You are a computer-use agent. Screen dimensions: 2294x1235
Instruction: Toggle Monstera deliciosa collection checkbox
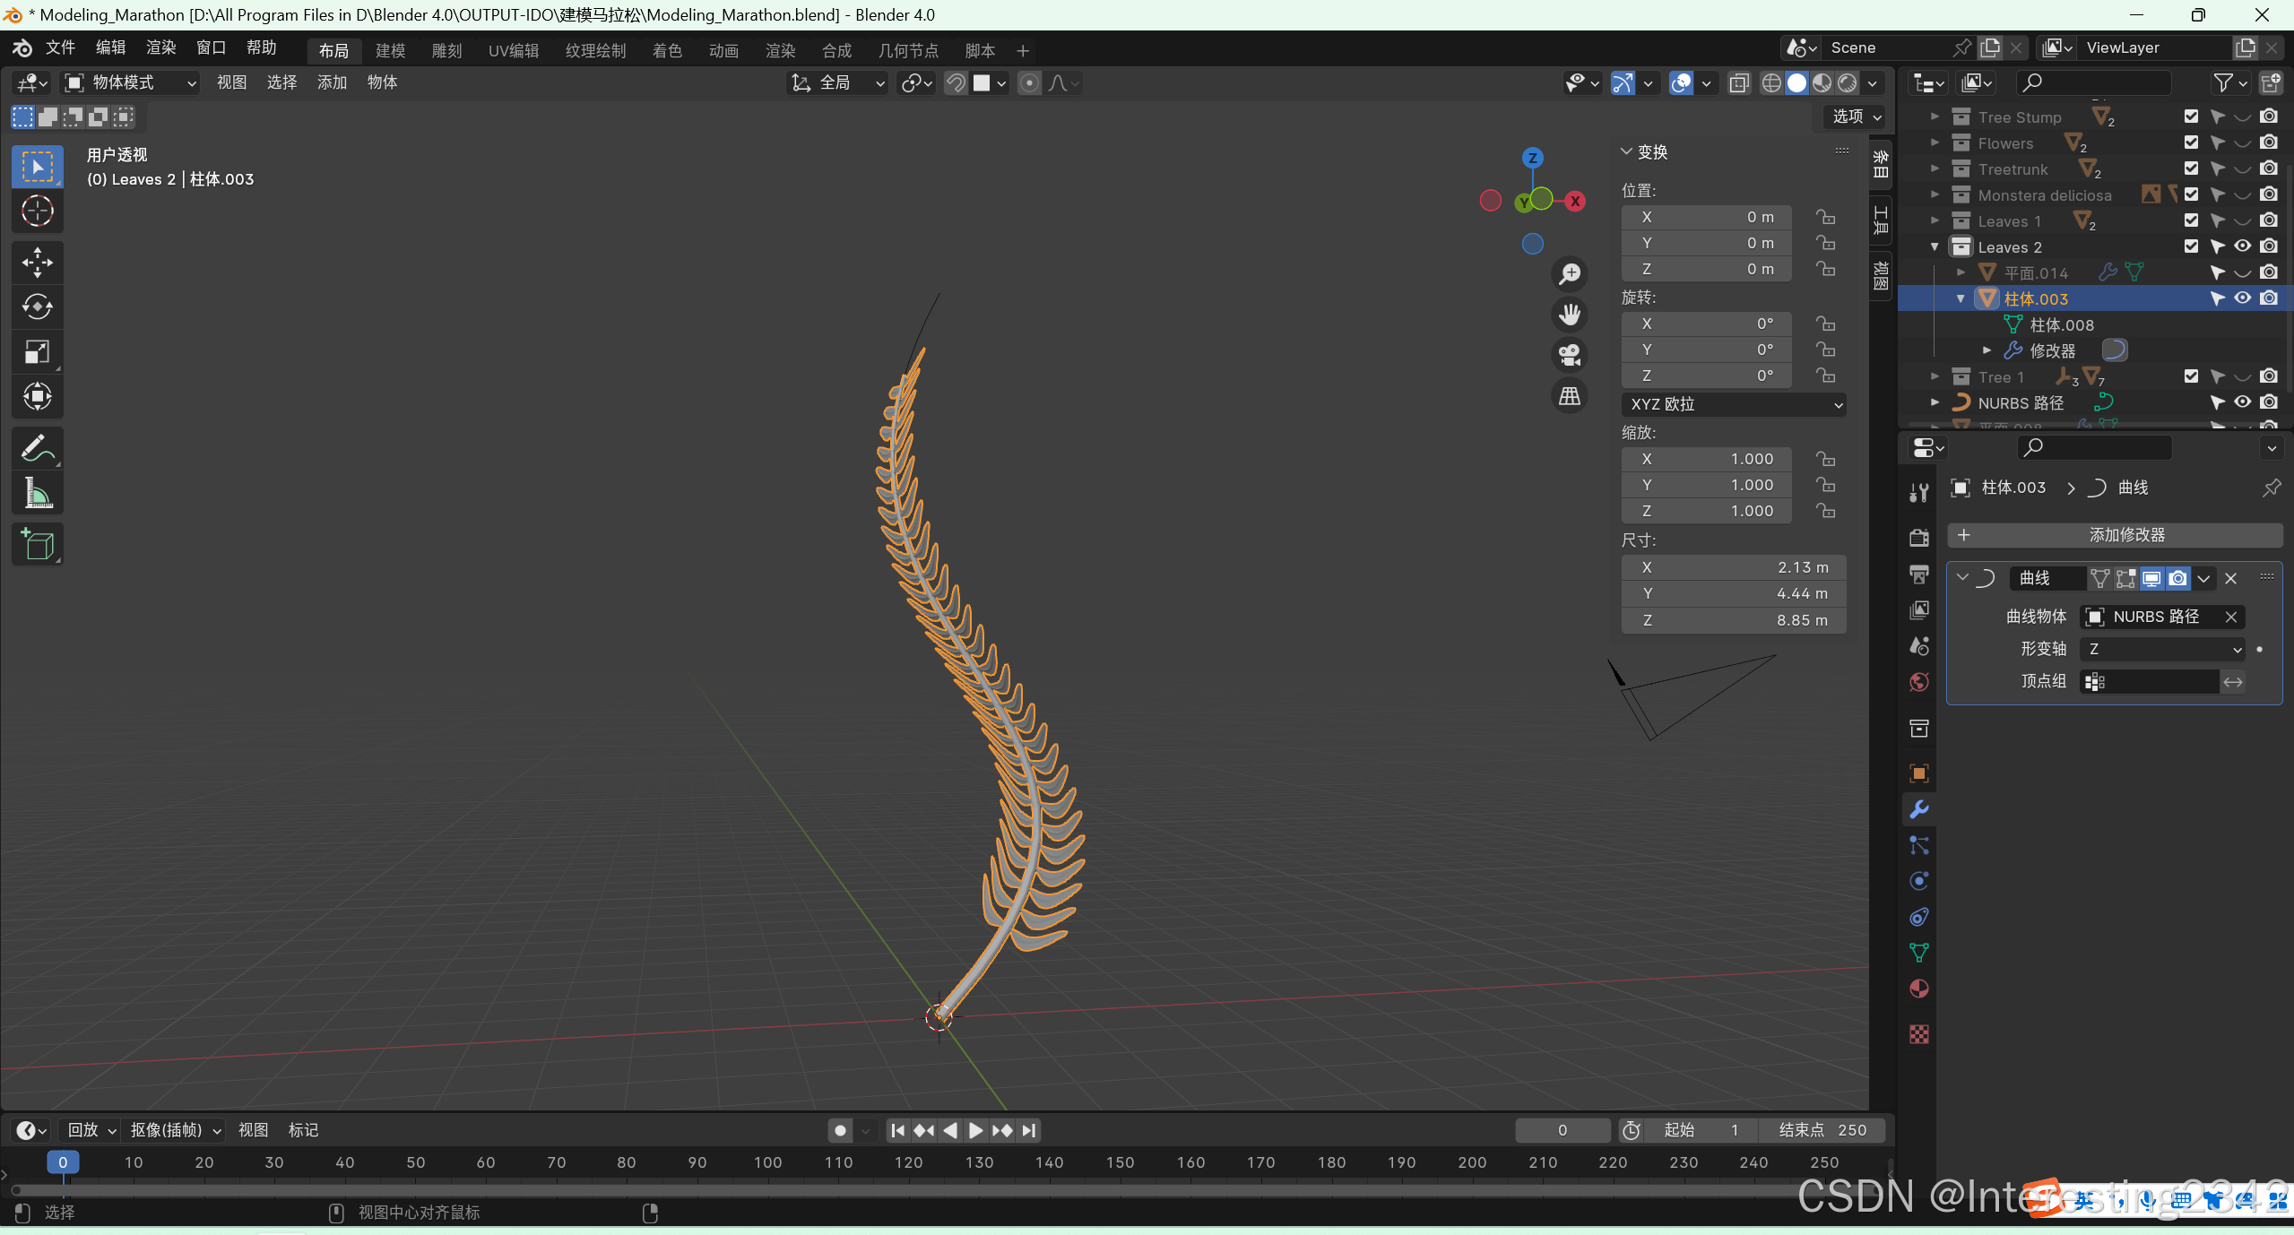(2191, 194)
